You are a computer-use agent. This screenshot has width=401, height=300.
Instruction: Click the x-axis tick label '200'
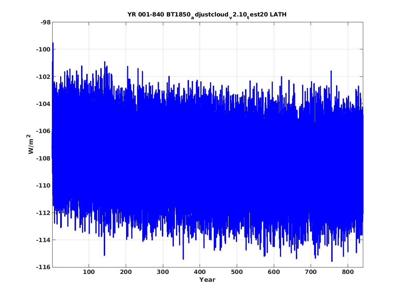click(x=126, y=272)
